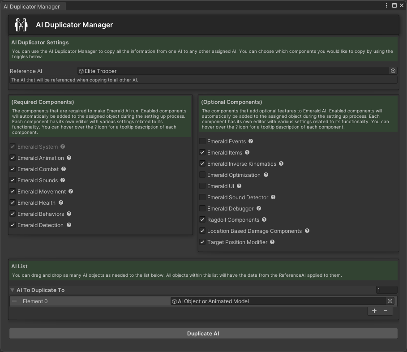The image size is (407, 352).
Task: Click the Emerald Movement help icon
Action: coord(71,191)
